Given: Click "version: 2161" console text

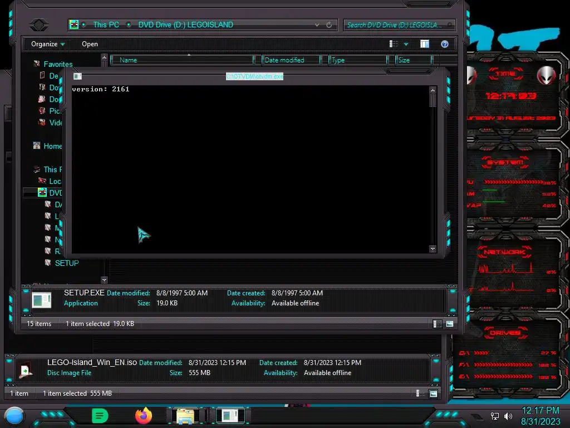Looking at the screenshot, I should 101,89.
